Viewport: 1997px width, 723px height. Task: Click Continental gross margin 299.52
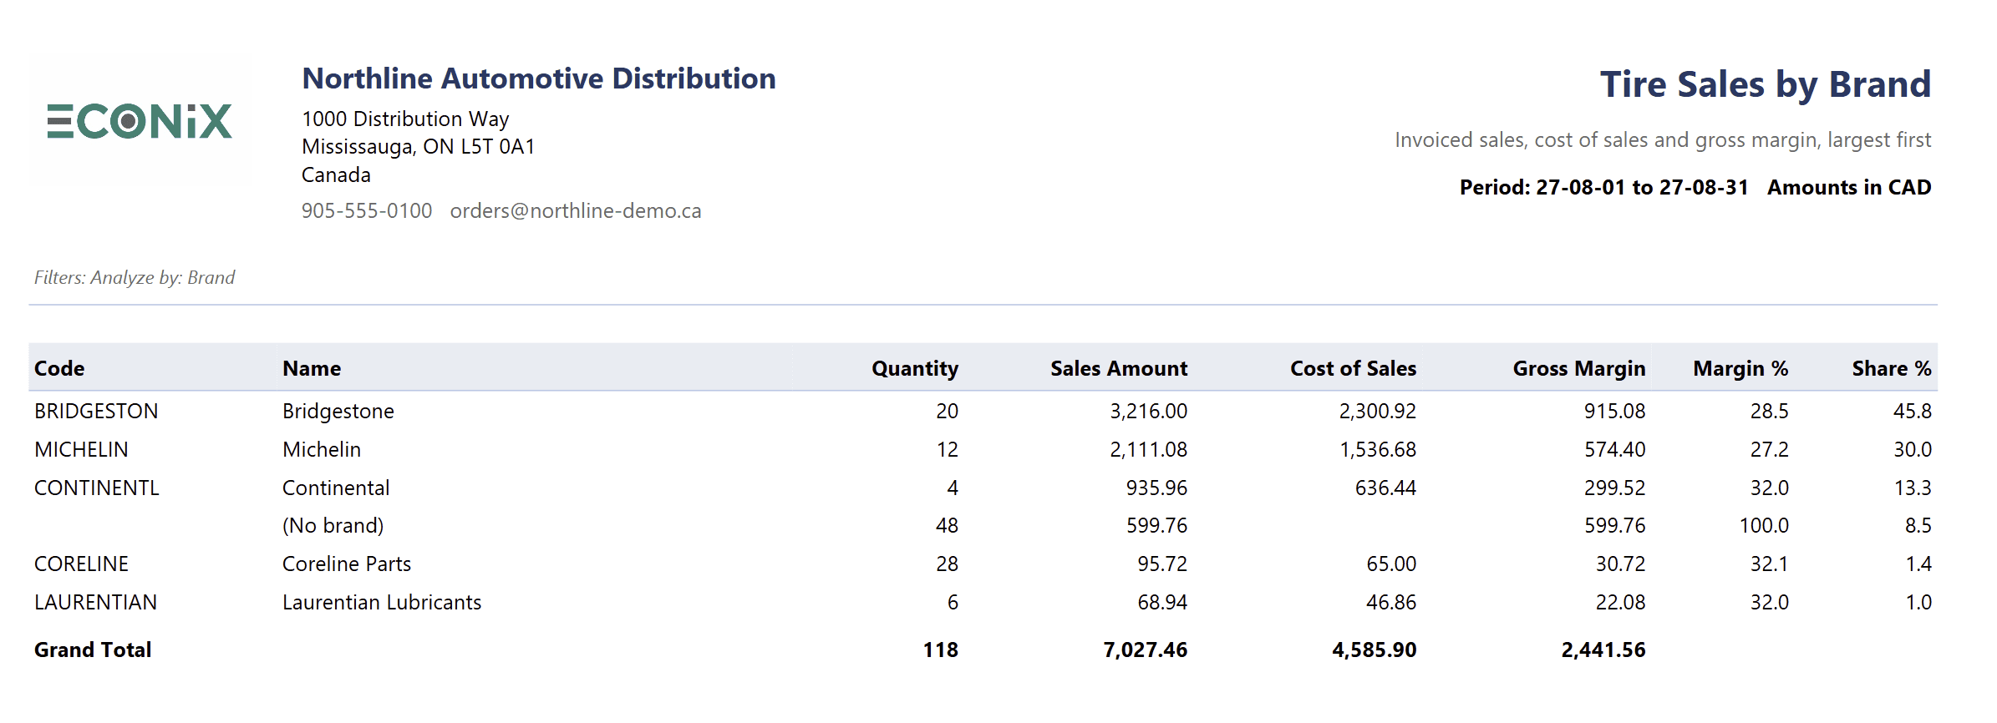point(1615,488)
